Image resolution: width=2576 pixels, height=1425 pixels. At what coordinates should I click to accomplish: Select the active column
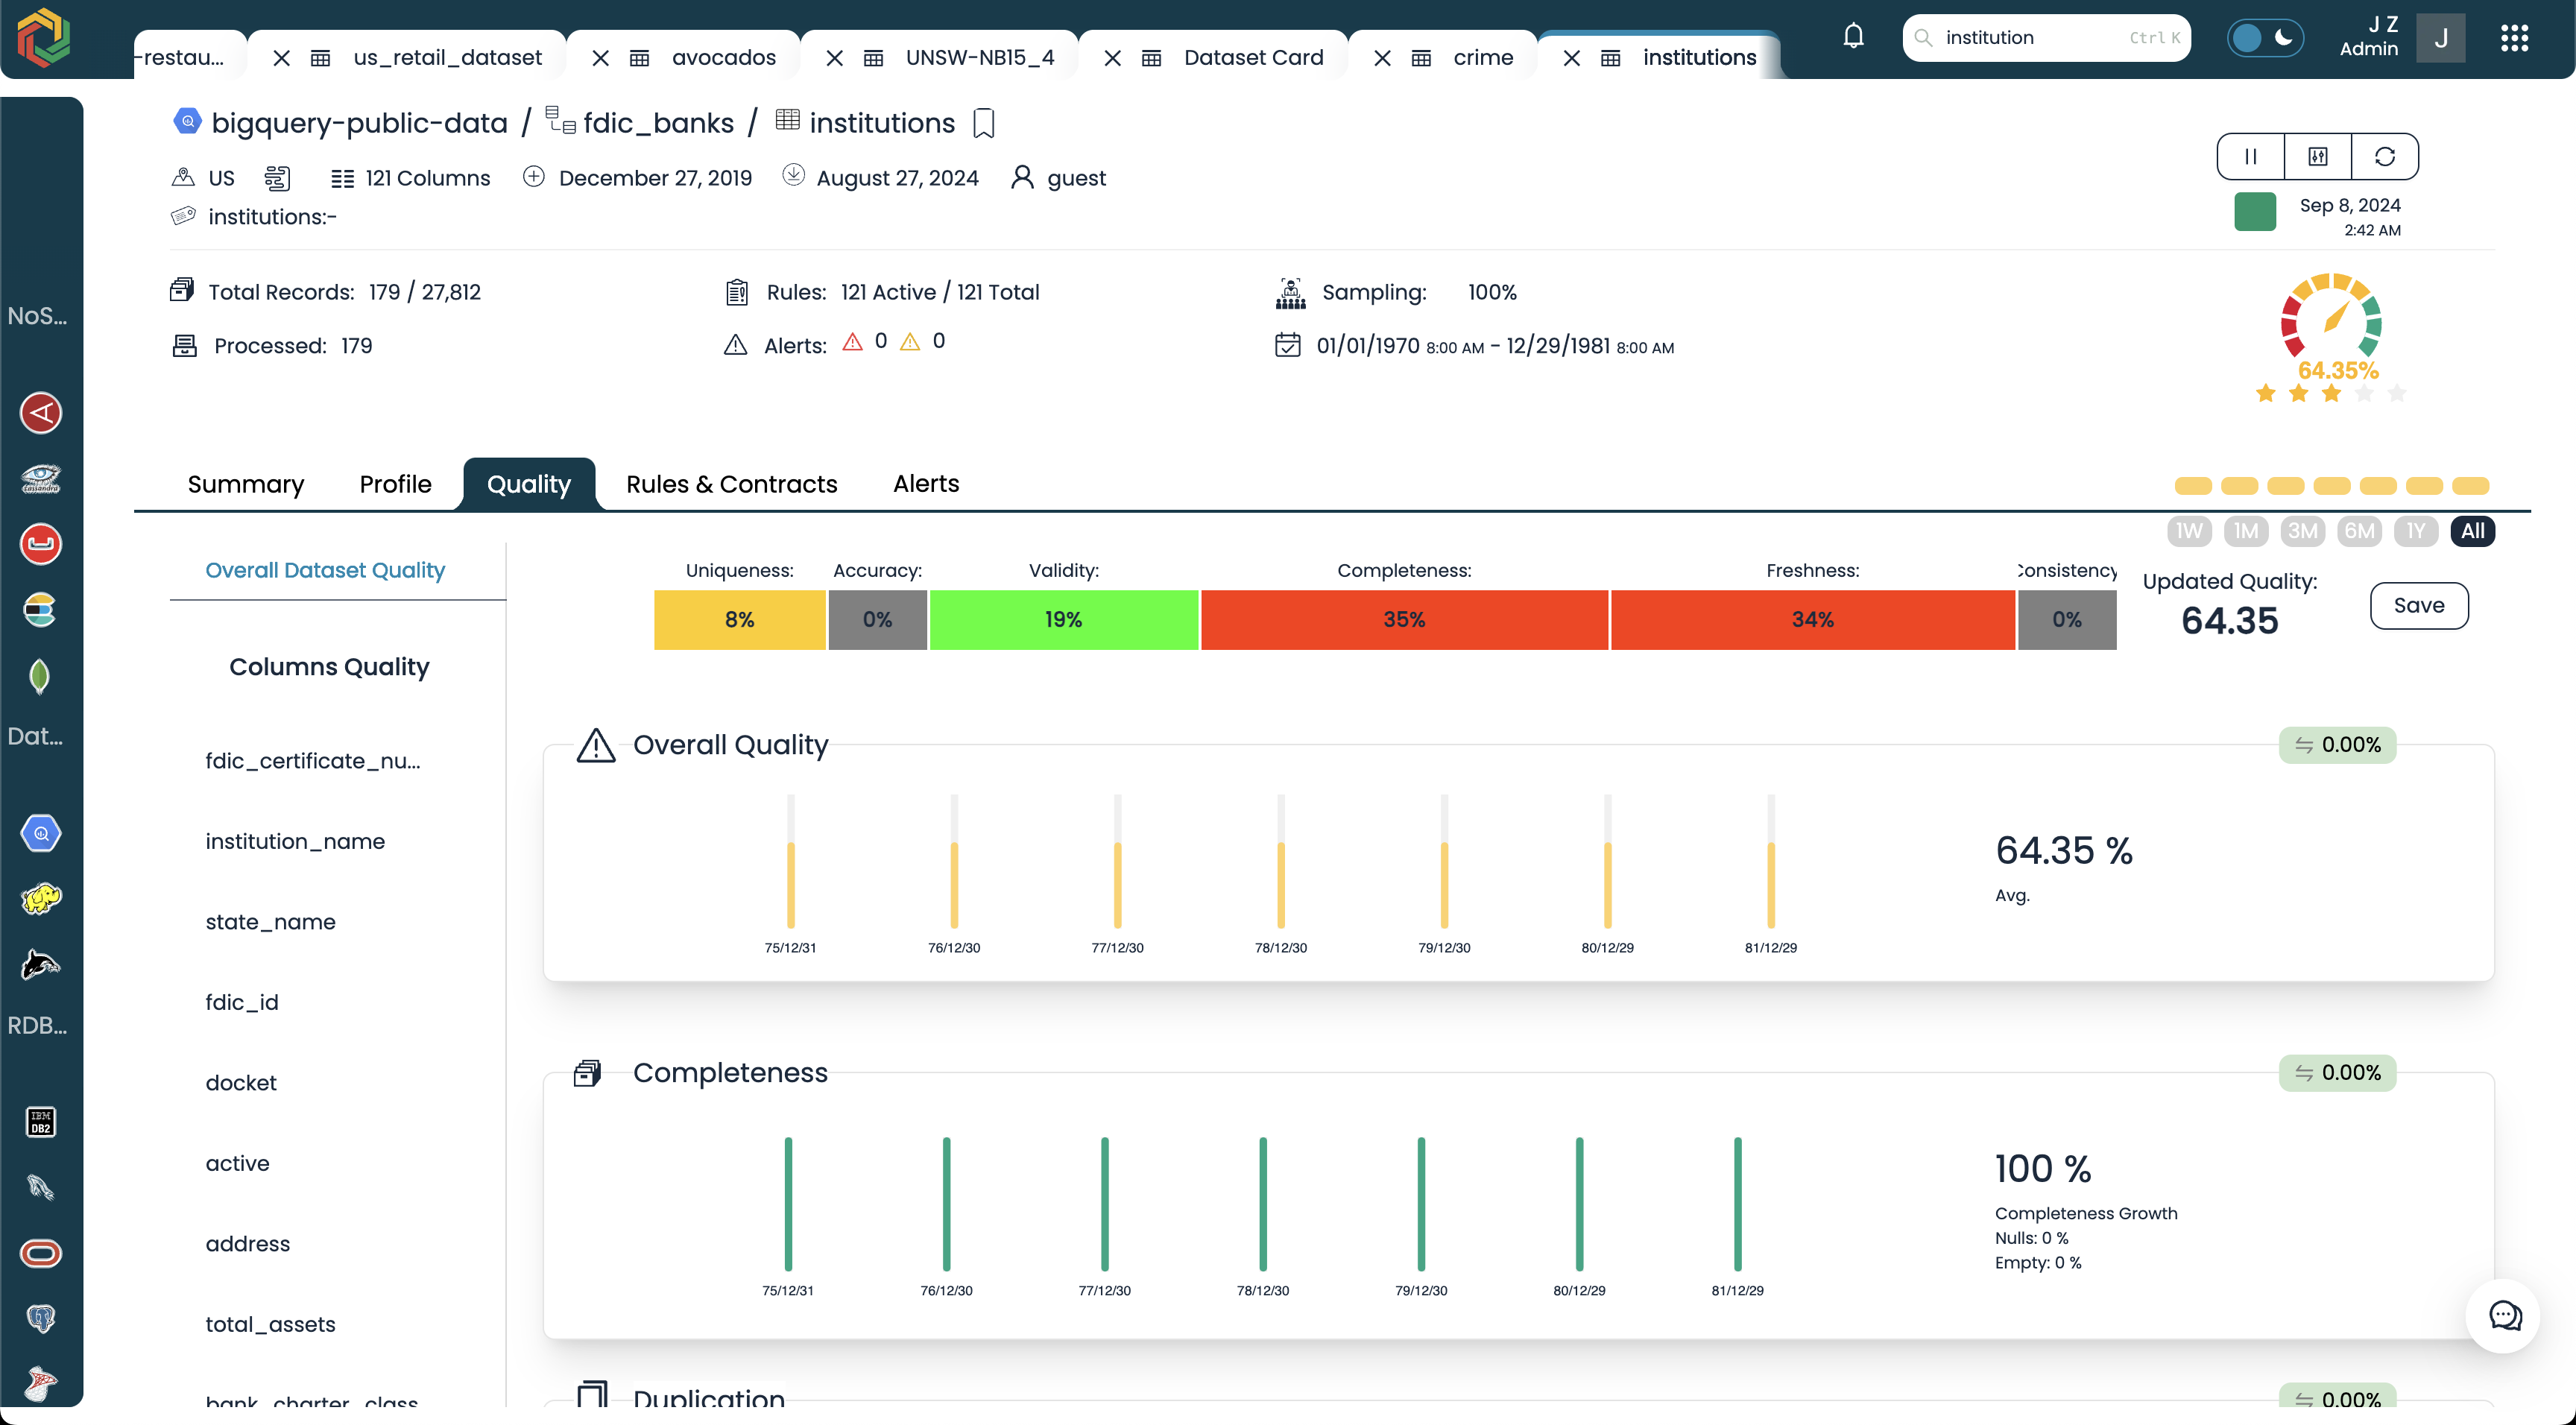coord(237,1164)
